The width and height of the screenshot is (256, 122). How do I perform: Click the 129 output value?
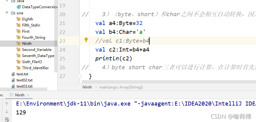(21, 112)
